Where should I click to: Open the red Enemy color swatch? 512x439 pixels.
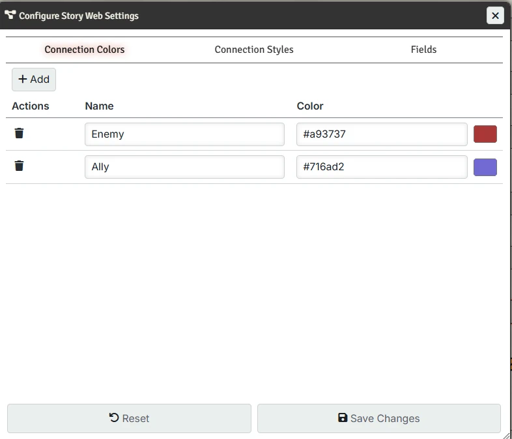pos(485,134)
